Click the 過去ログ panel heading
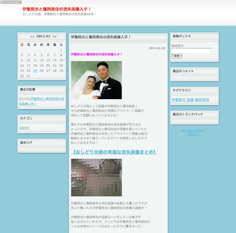The height and width of the screenshot is (233, 236). pos(26,143)
